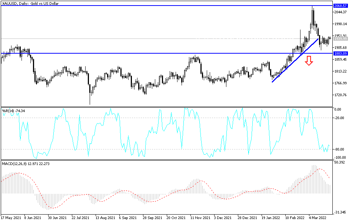The width and height of the screenshot is (352, 222).
Task: Click the 50.392 MACD scale value
Action: 339,162
